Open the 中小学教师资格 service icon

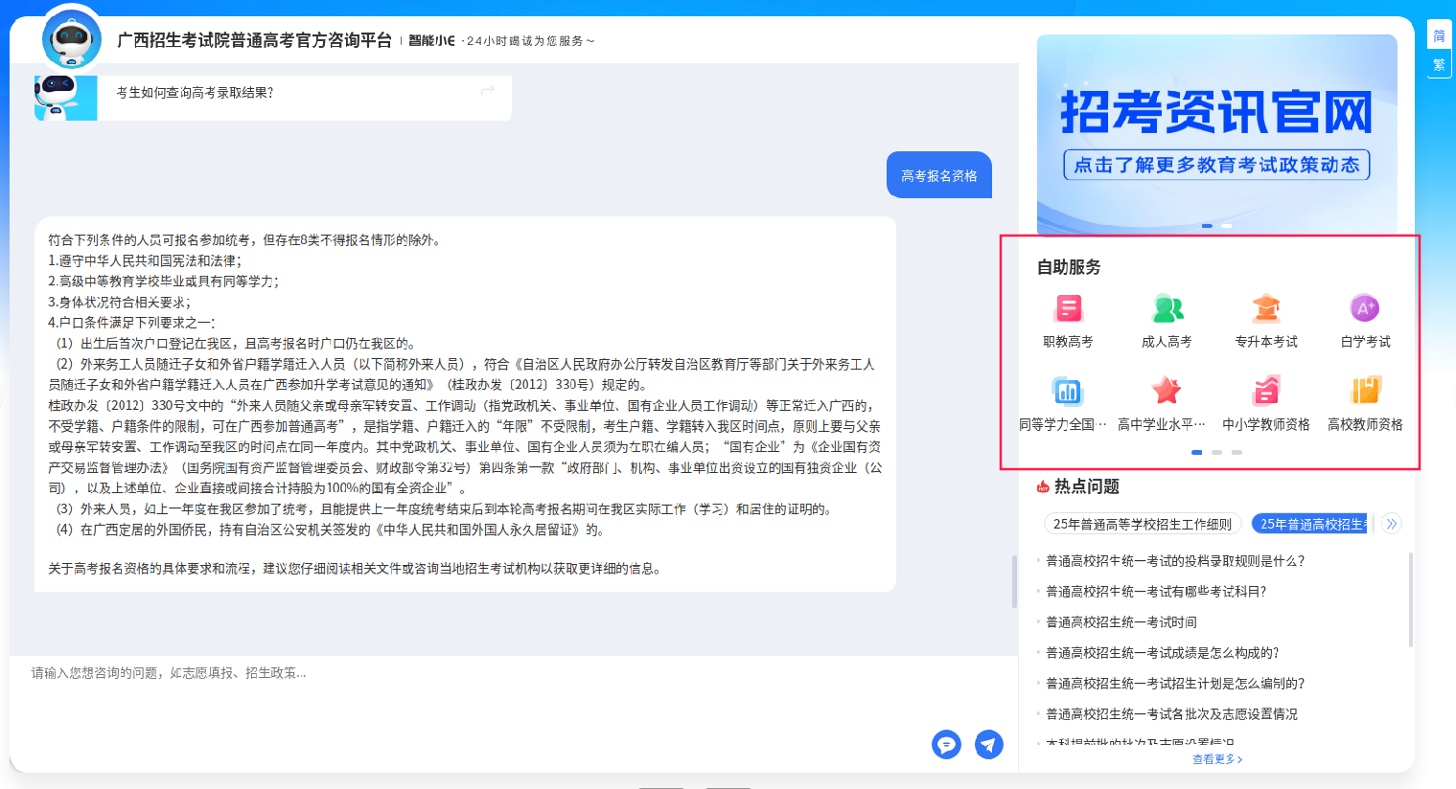tap(1266, 392)
